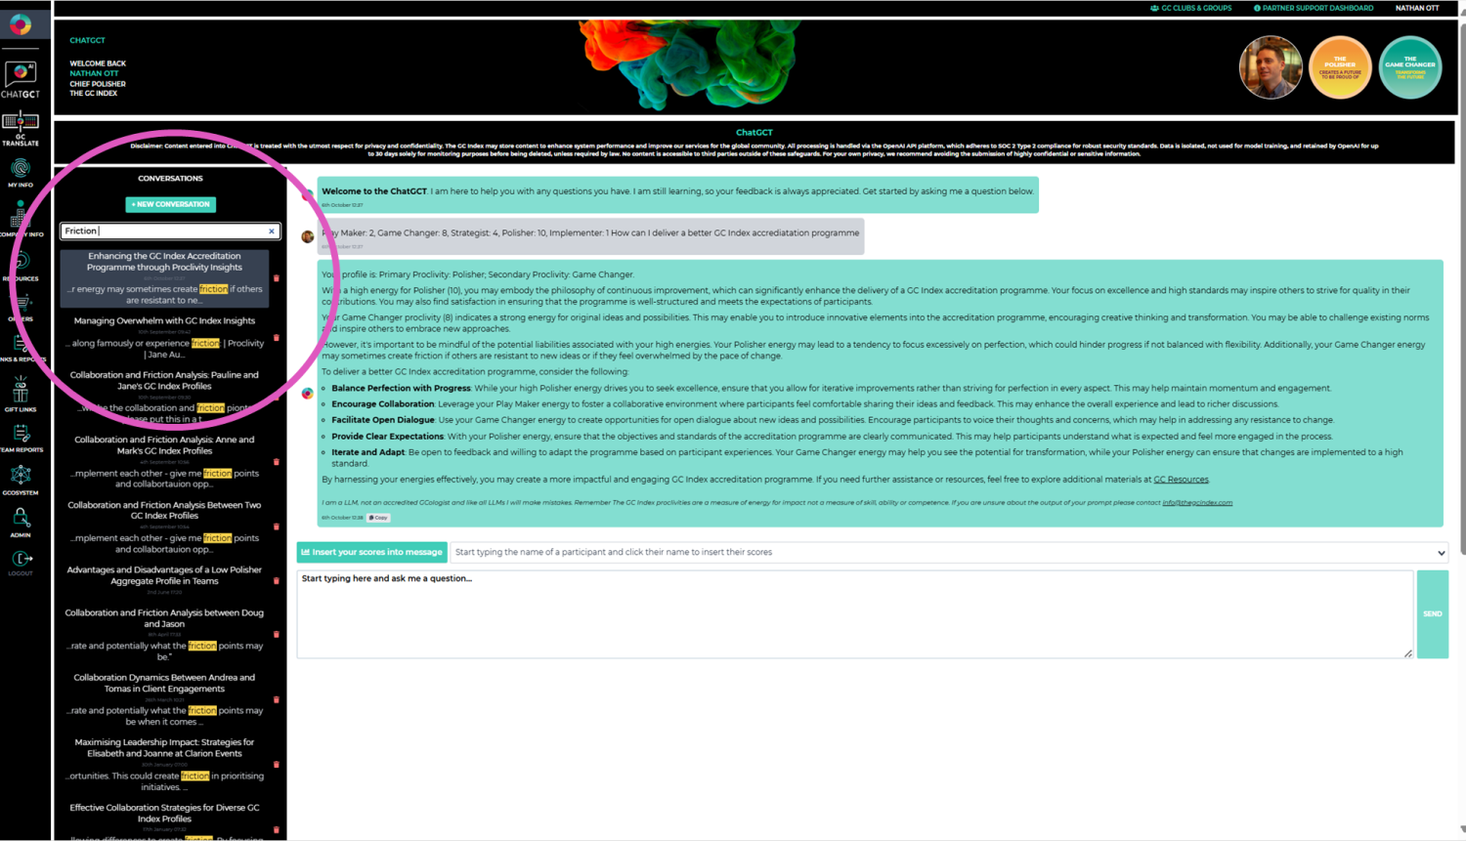Open Team Reports in the sidebar
Screen dimensions: 1466x841
21,437
